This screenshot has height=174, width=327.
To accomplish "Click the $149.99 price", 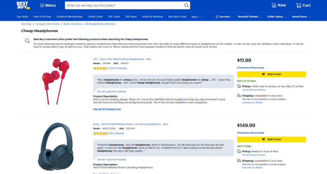I will pos(246,125).
